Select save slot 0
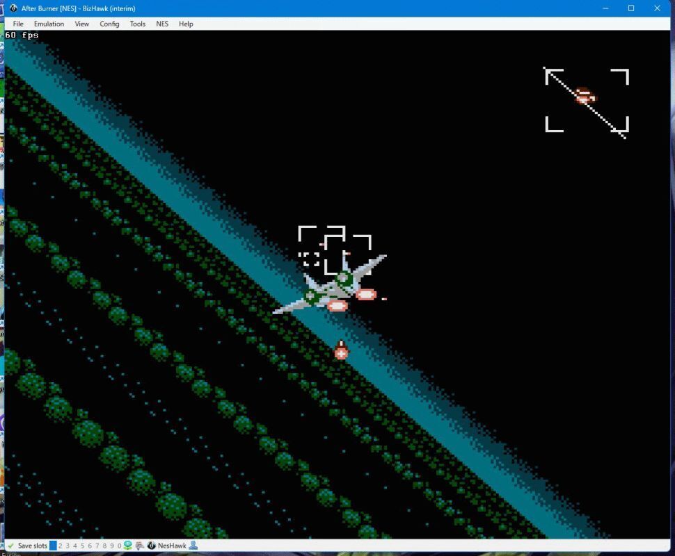 [x=119, y=546]
